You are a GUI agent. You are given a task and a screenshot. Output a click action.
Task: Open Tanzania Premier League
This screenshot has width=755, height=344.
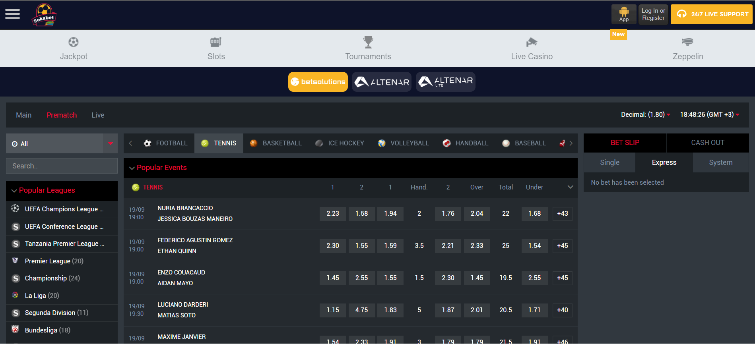[62, 244]
